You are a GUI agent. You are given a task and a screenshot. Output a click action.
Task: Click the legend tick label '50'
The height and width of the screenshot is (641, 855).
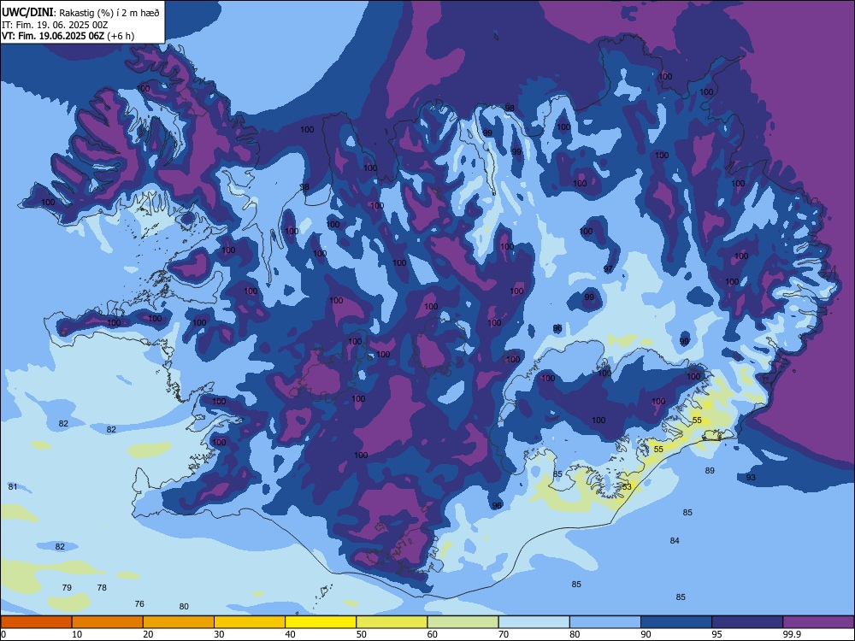(x=362, y=634)
